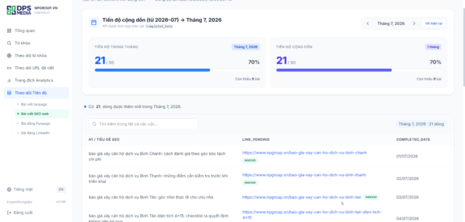Open Trang đích Analytics menu item
This screenshot has width=465, height=222.
(36, 80)
